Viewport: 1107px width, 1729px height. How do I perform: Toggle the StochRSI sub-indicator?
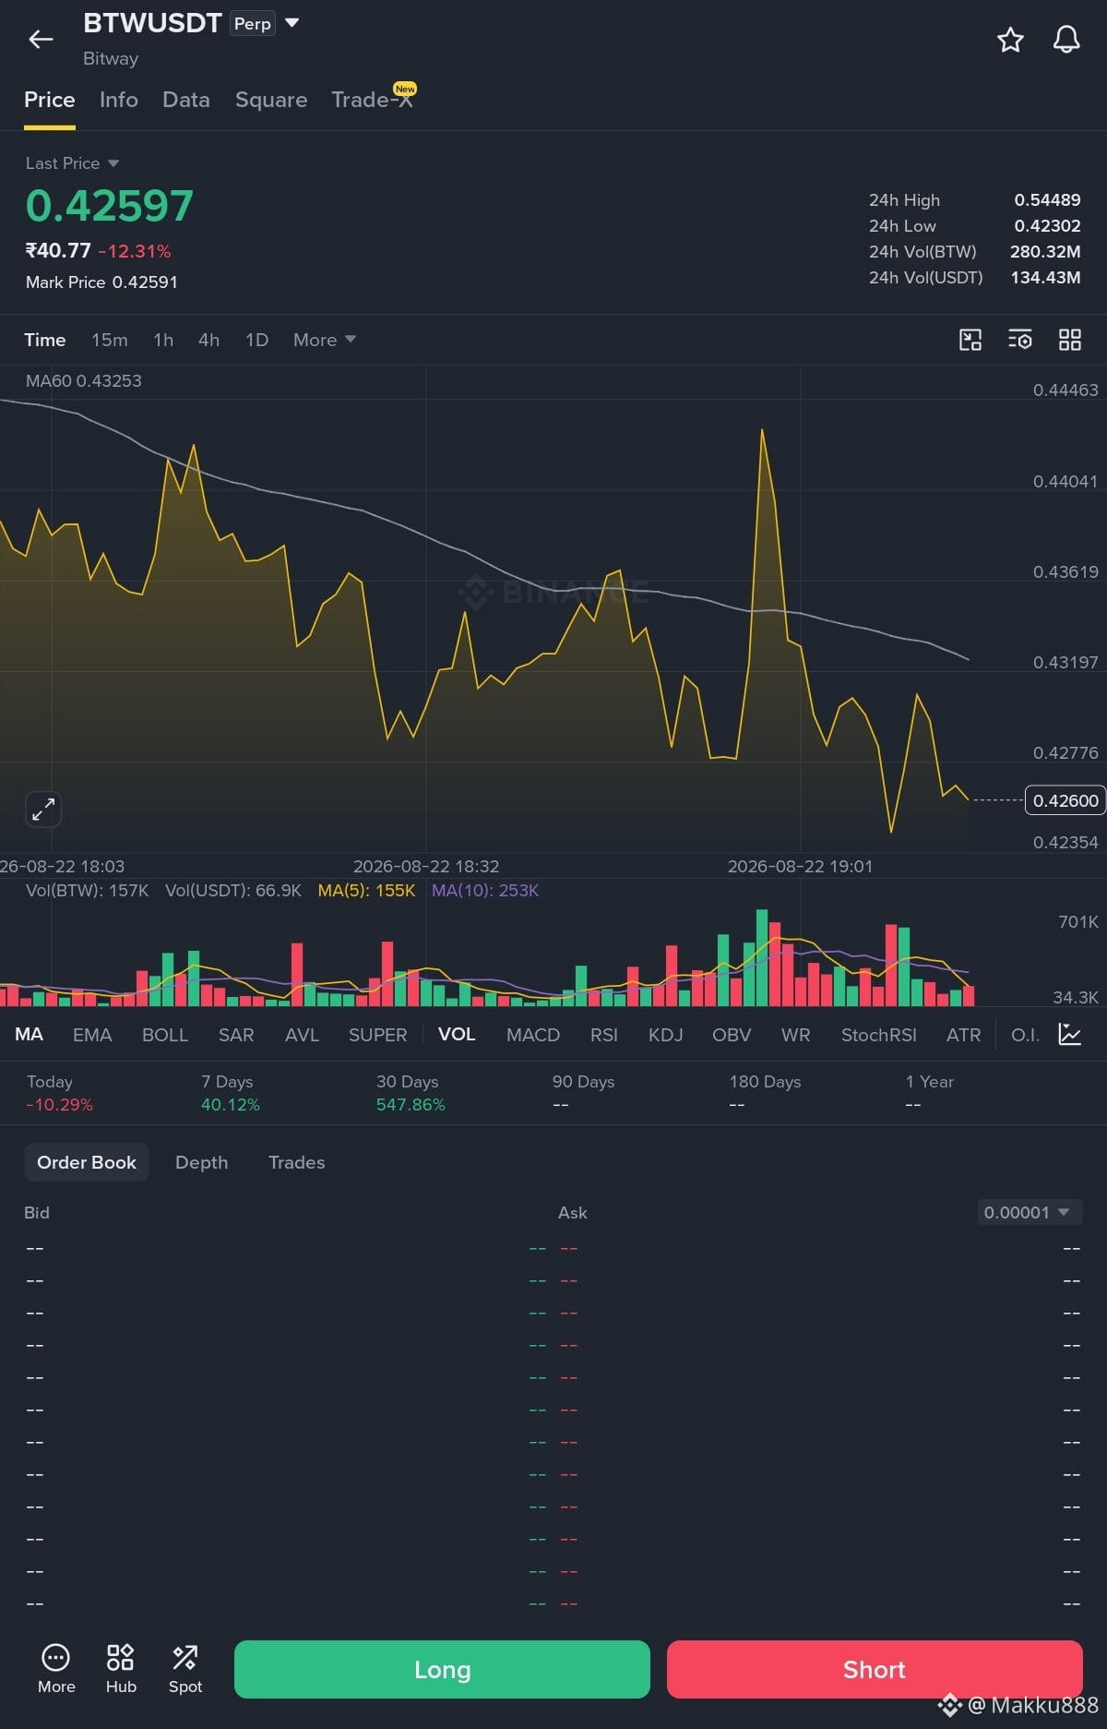pos(879,1035)
